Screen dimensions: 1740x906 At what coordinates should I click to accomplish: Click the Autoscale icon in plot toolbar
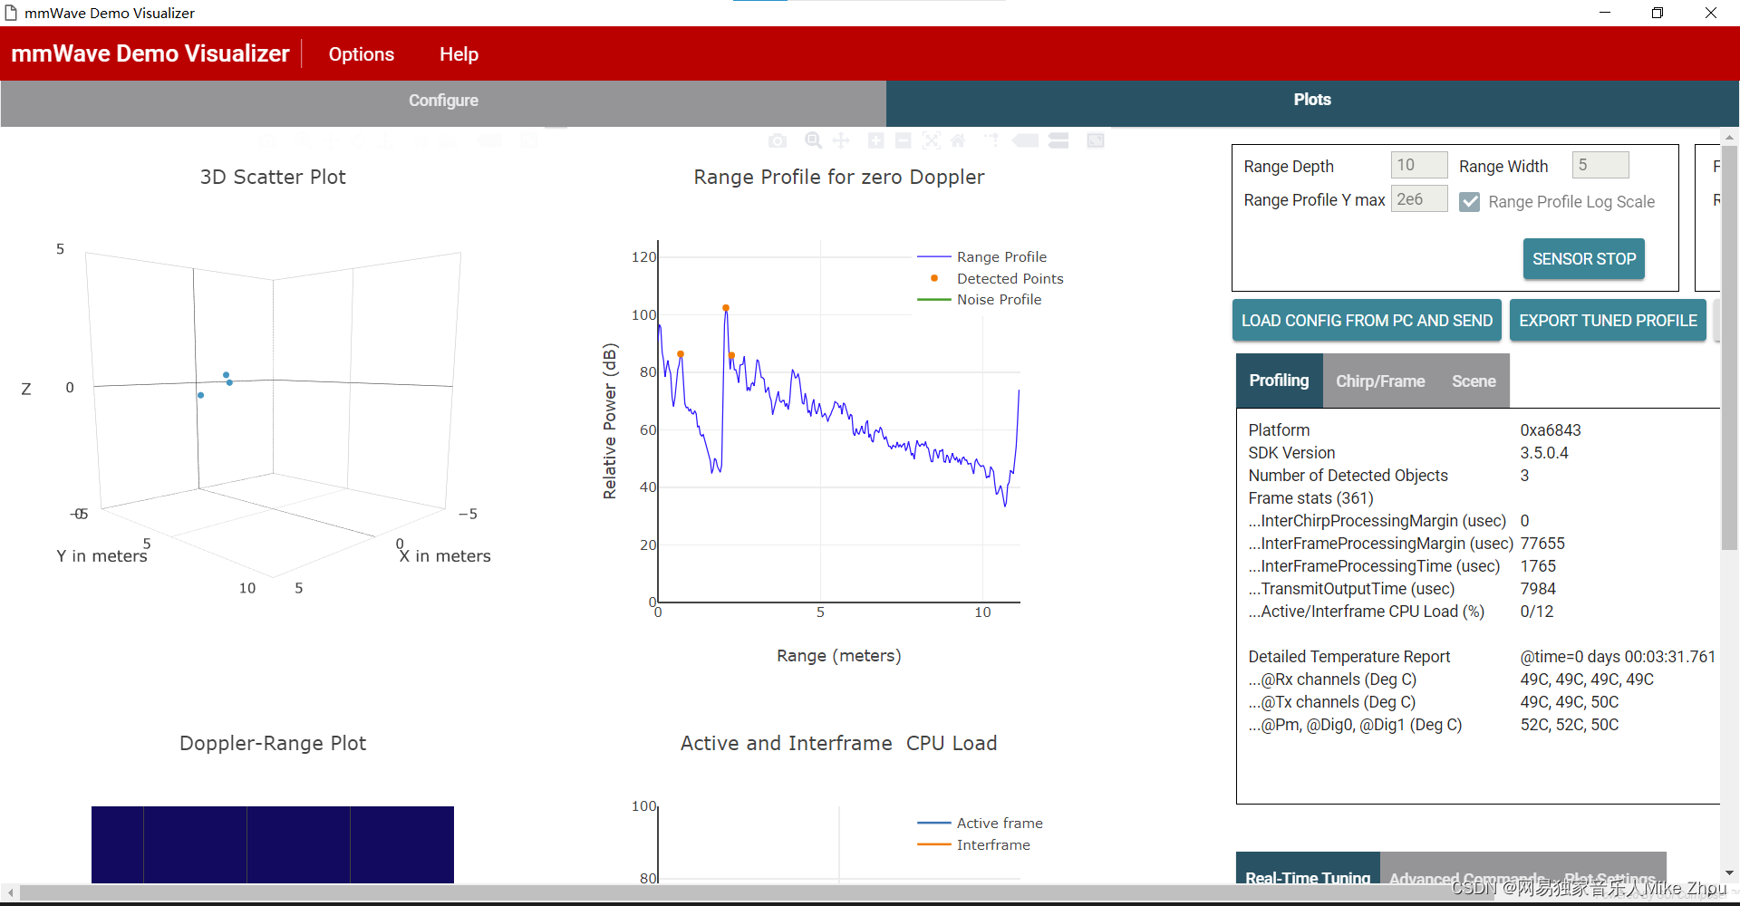pos(932,140)
